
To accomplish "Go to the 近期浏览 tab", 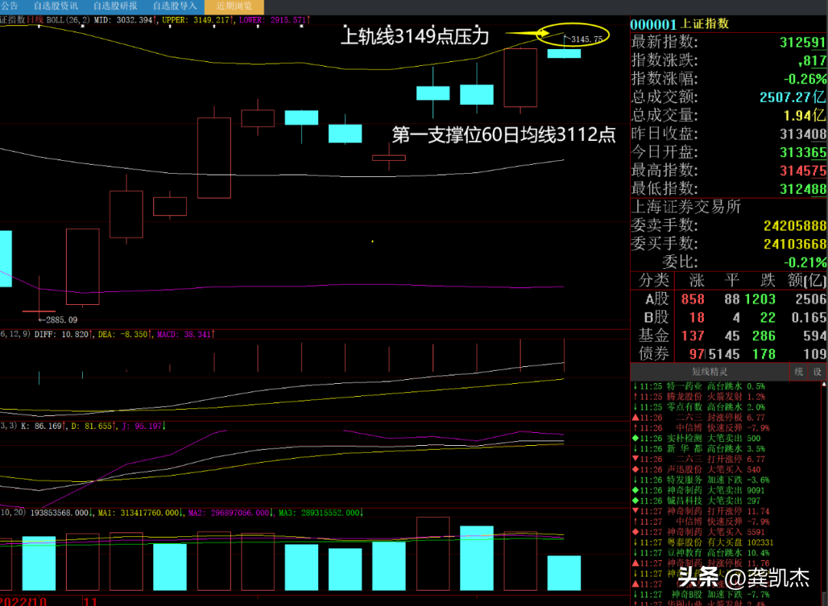I will [x=234, y=6].
